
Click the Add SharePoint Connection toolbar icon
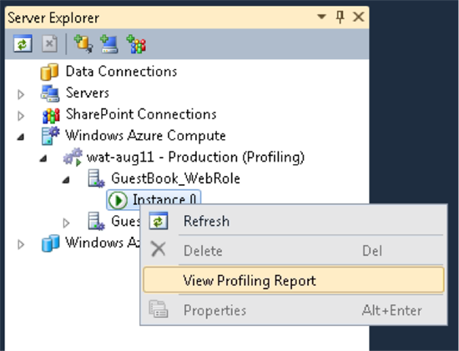point(136,44)
